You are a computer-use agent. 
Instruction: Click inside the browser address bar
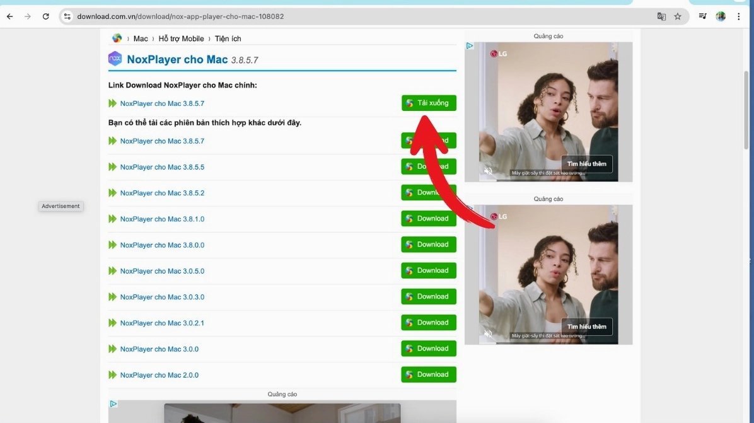pos(252,16)
